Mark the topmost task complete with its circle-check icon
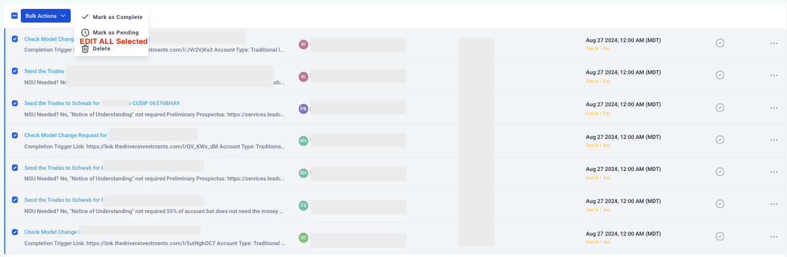 [x=720, y=43]
